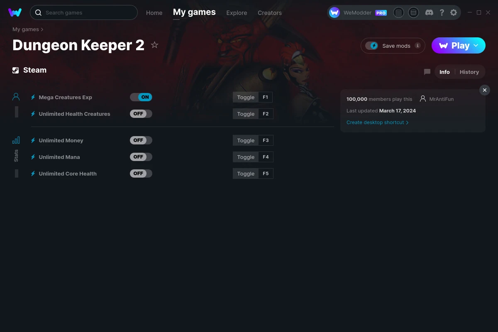Click the lightning icon beside Mega Creatures Exp
This screenshot has height=332, width=498.
click(33, 97)
